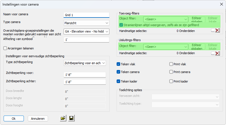Image resolution: width=226 pixels, height=125 pixels.
Task: Click the Annuleren button
Action: click(38, 118)
